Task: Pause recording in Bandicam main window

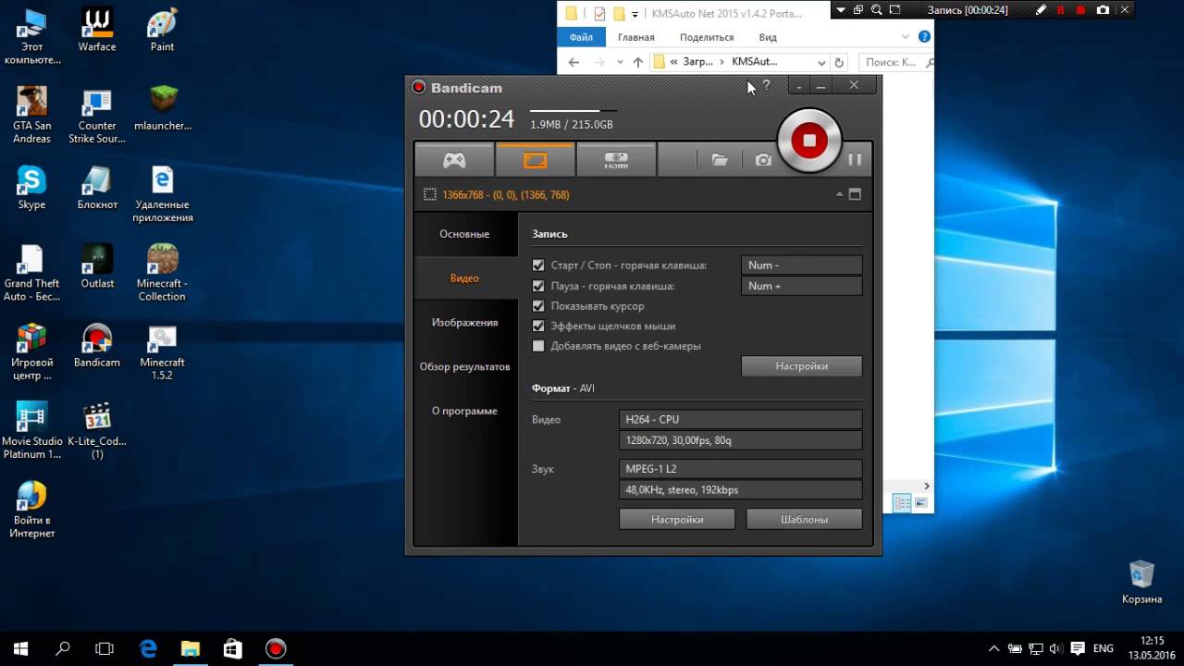Action: (x=855, y=159)
